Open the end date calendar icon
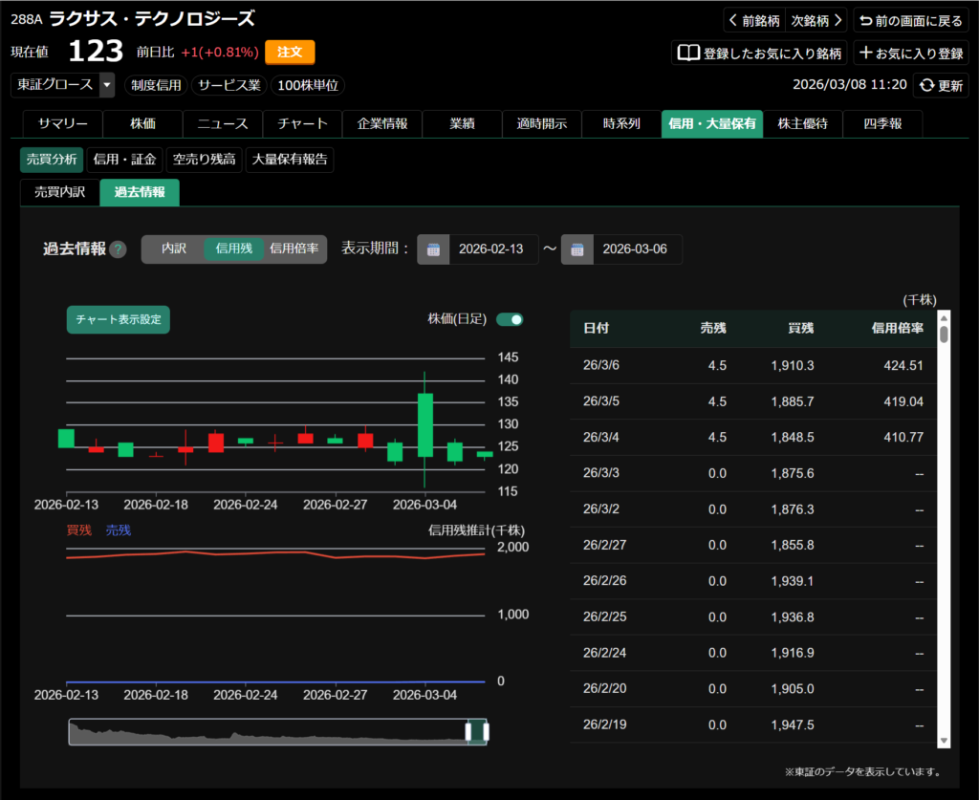The width and height of the screenshot is (979, 800). coord(577,249)
